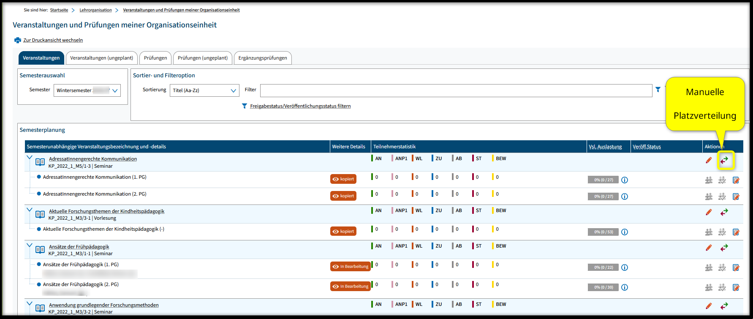Switch to the Prüfungen tab
753x319 pixels.
click(x=155, y=58)
